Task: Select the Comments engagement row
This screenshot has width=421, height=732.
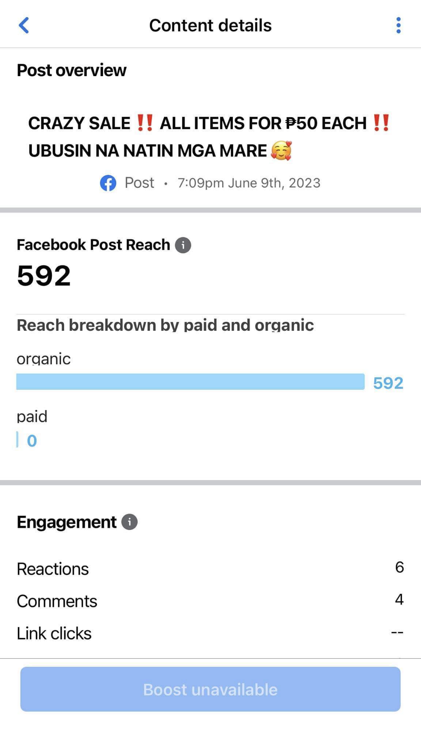Action: click(210, 601)
